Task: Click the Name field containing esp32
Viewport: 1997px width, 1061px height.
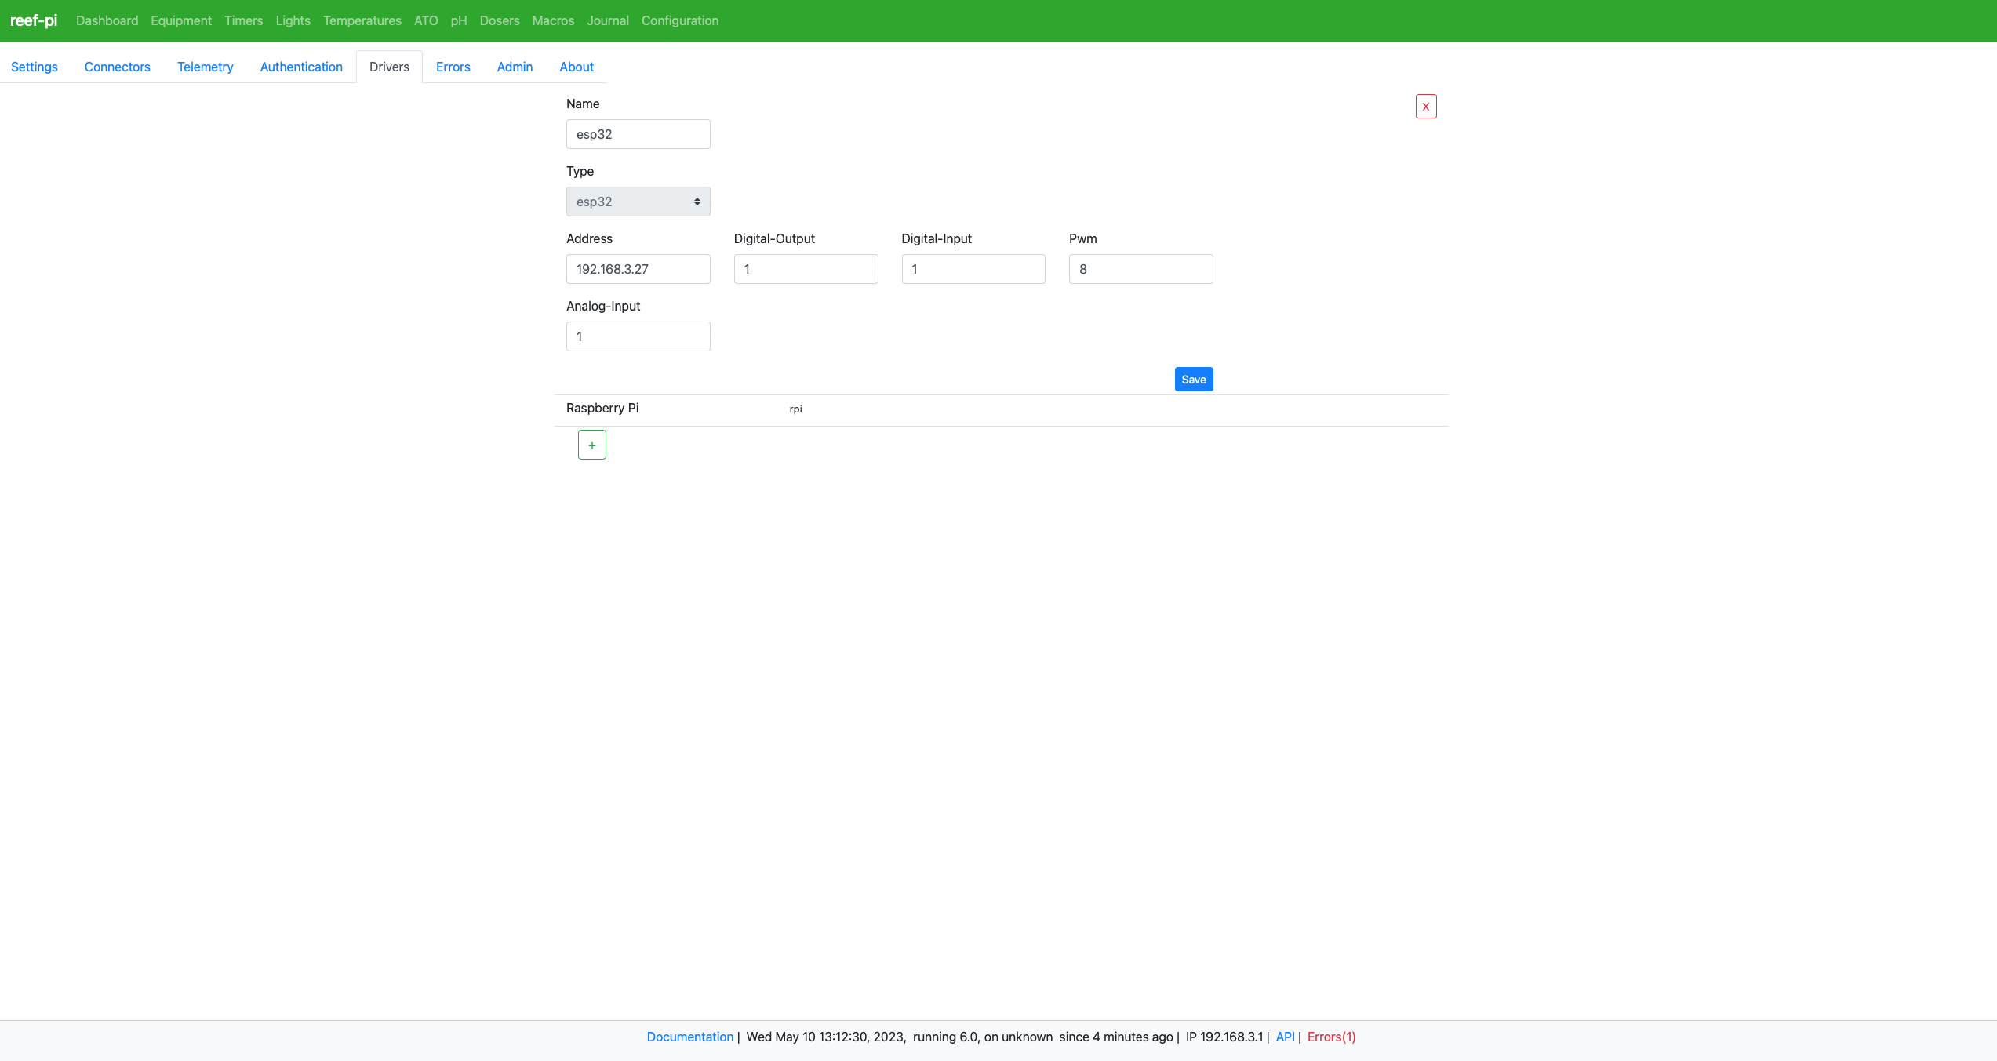Action: (x=638, y=134)
